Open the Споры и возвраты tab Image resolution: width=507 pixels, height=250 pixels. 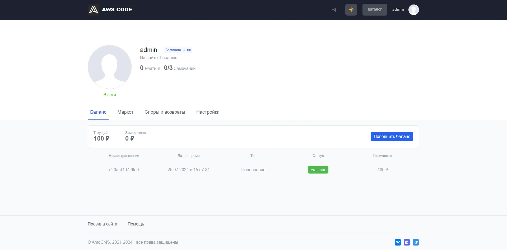(x=165, y=112)
